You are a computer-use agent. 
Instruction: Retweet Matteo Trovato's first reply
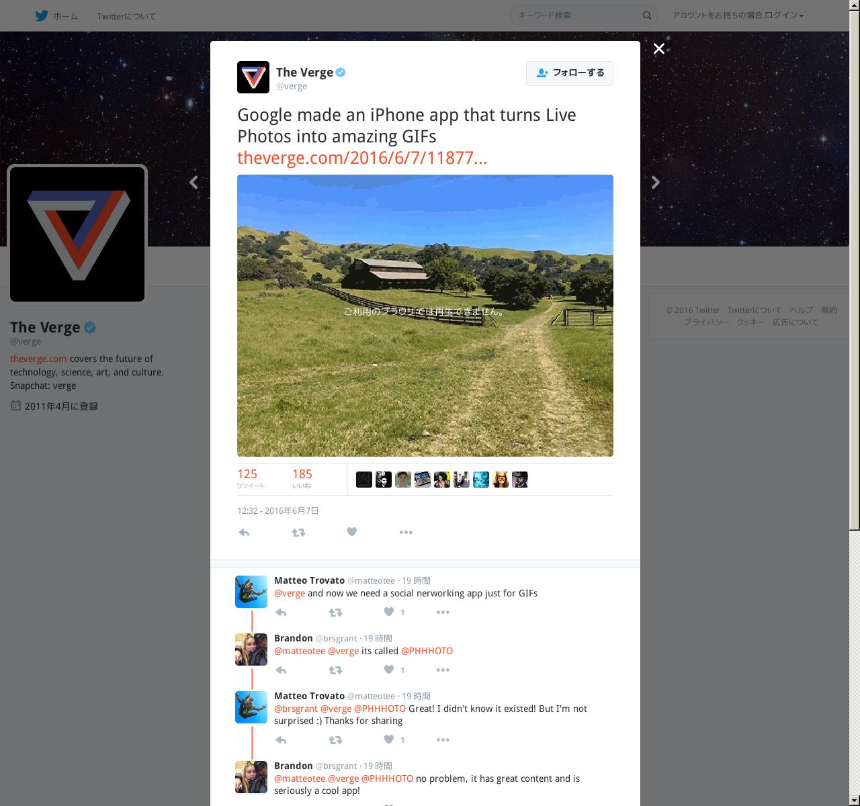[x=335, y=613]
